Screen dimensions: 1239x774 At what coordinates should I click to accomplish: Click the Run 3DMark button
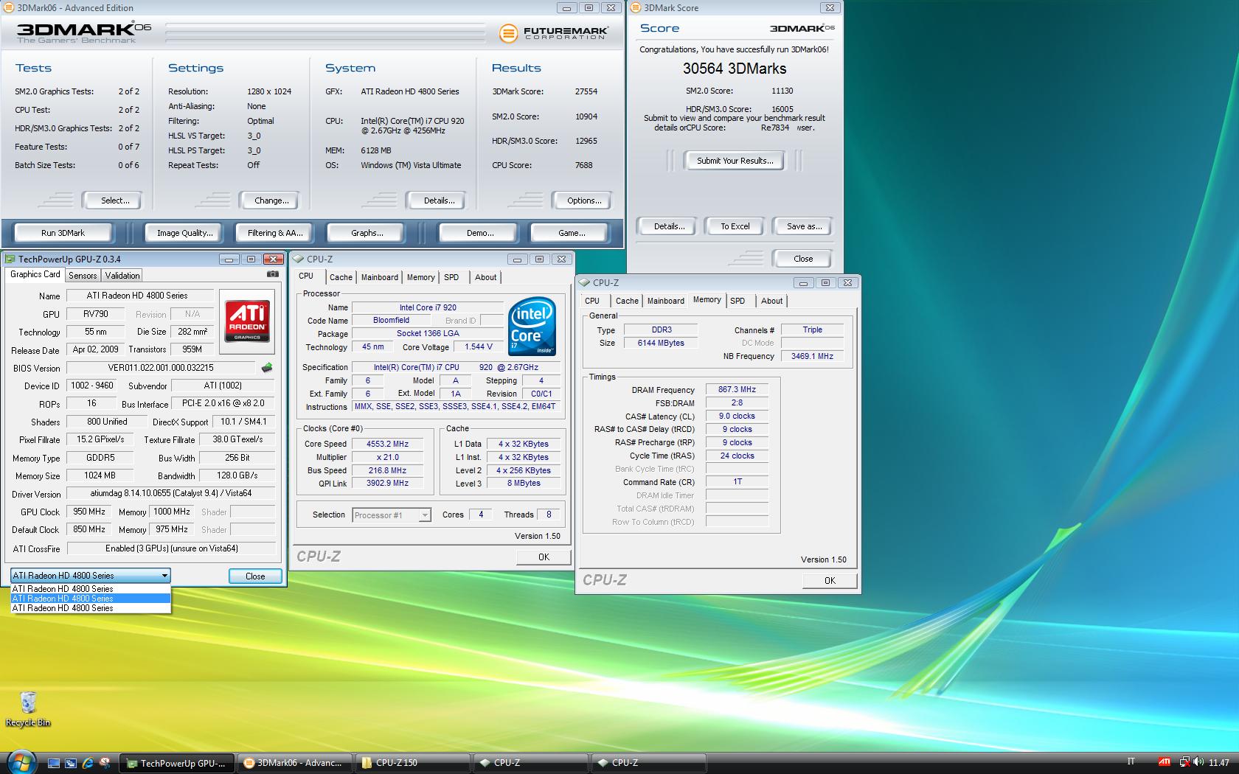(x=63, y=233)
